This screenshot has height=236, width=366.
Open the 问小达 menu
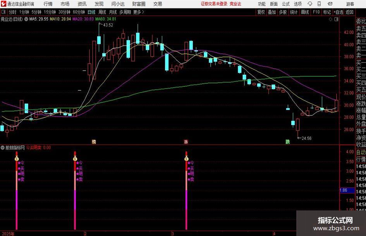point(118,4)
